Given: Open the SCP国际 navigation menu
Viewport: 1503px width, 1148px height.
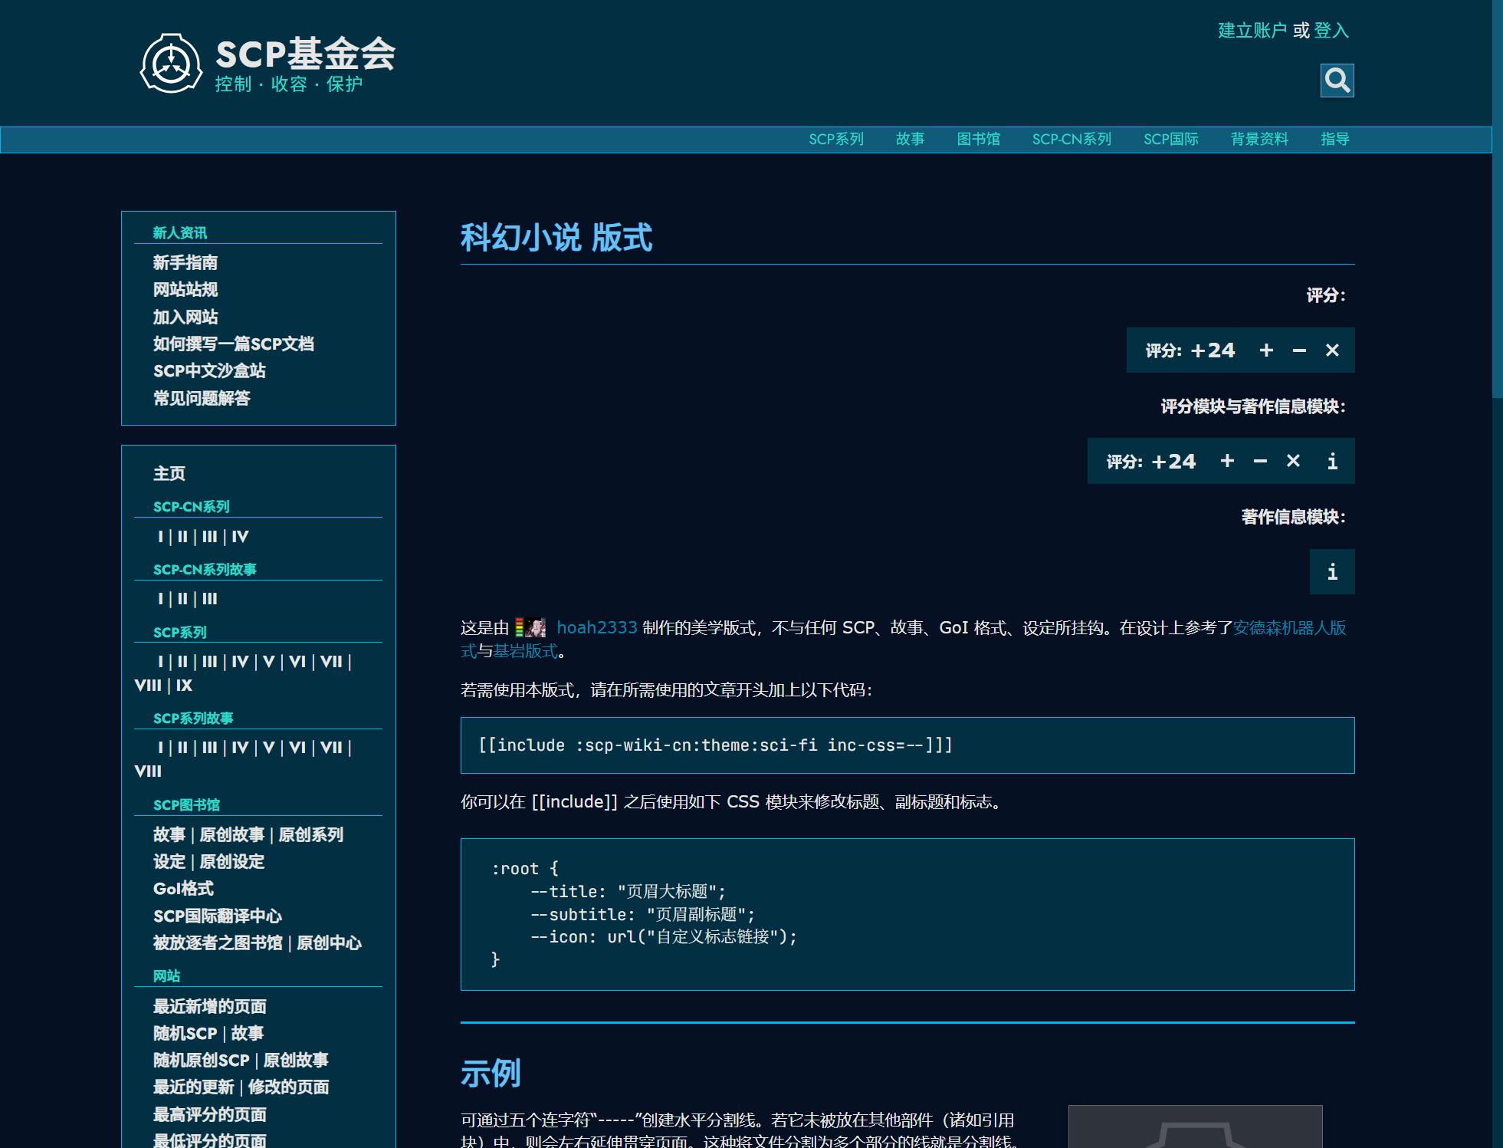Looking at the screenshot, I should pyautogui.click(x=1170, y=140).
